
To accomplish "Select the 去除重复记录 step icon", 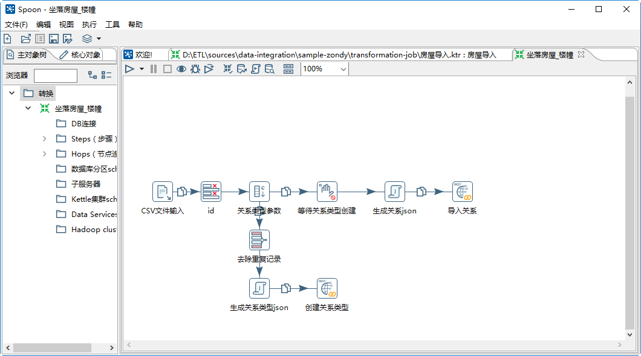I will click(259, 240).
